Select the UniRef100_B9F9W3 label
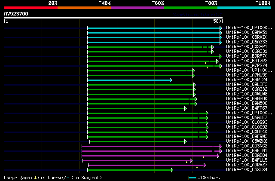275x181 pixels. [x=247, y=137]
